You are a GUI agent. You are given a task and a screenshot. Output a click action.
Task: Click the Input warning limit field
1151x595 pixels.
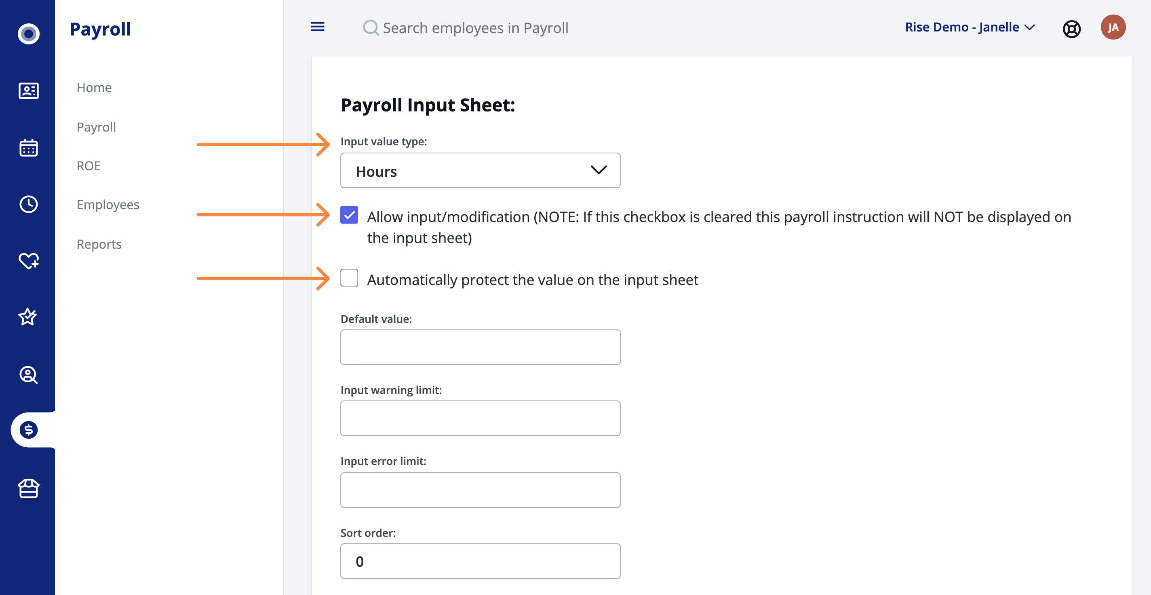click(480, 418)
